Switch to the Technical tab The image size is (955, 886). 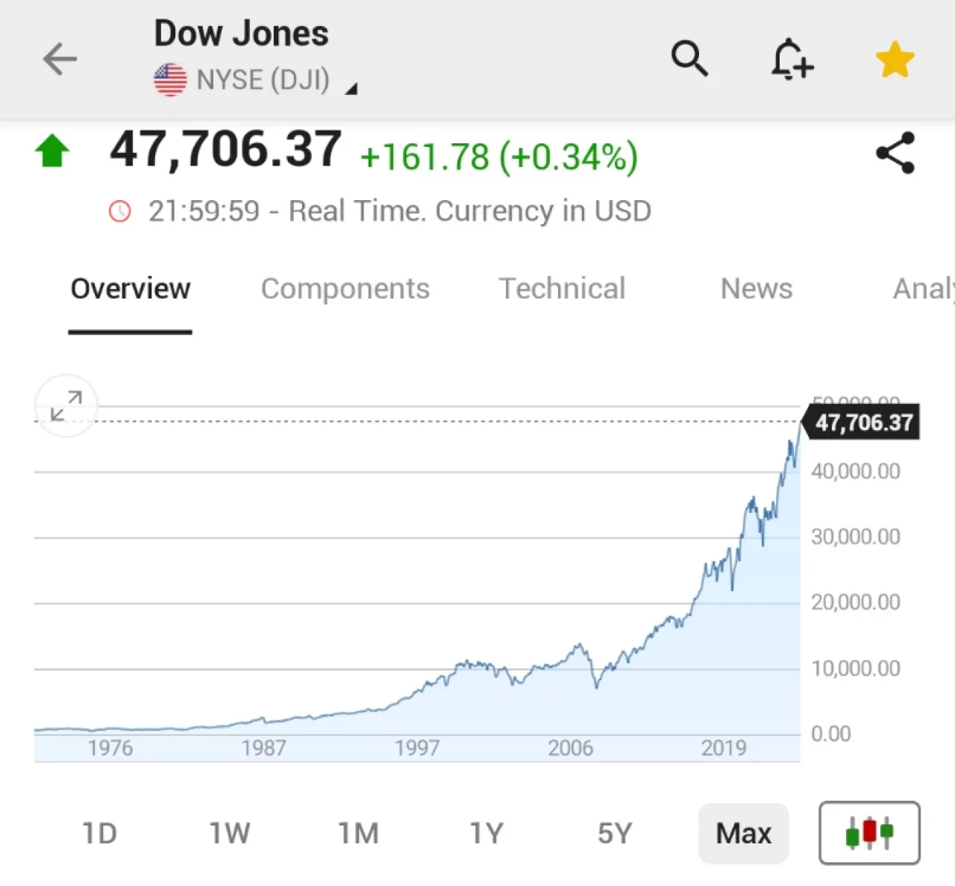[562, 290]
